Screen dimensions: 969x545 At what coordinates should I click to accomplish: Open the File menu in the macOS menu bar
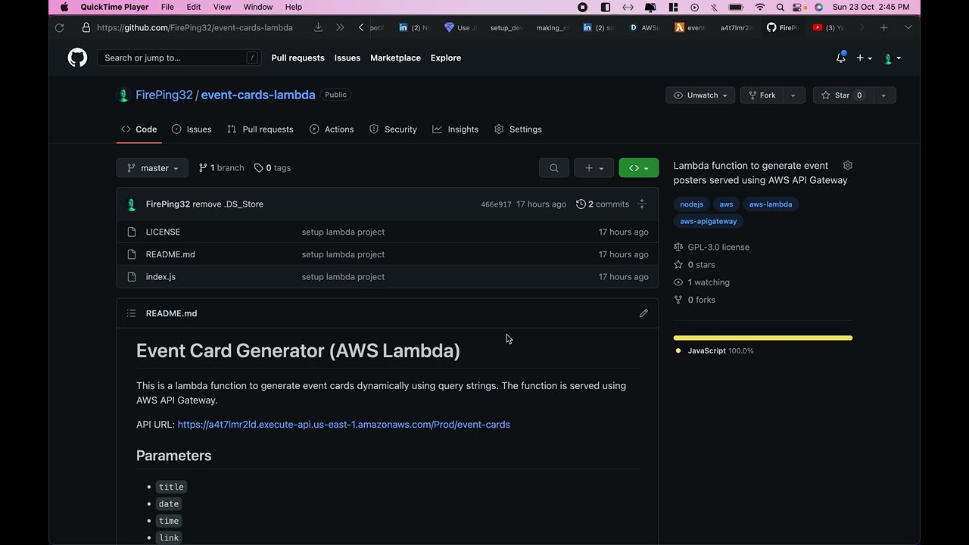click(x=167, y=7)
